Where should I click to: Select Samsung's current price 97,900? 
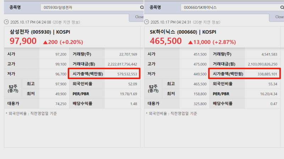[x=23, y=41]
